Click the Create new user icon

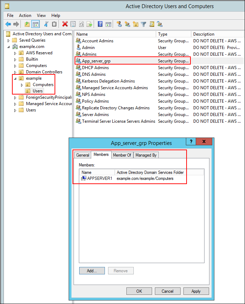tap(119, 24)
